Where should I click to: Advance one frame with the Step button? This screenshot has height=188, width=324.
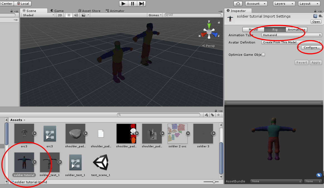click(x=141, y=4)
